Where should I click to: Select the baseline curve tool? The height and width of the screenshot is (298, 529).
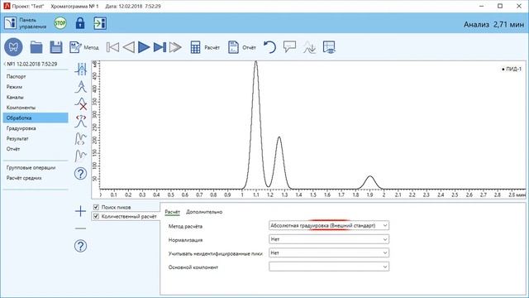point(81,156)
